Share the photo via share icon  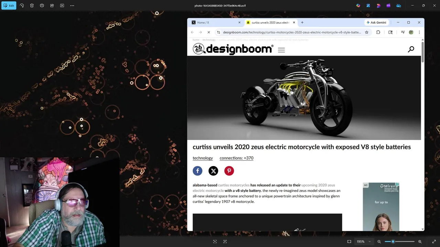coord(52,5)
